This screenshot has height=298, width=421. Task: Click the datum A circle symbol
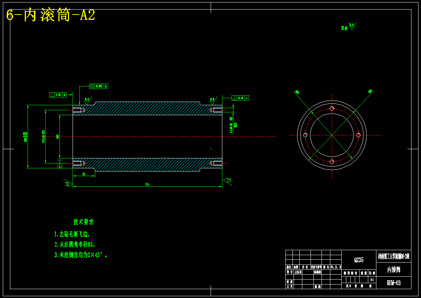[x=60, y=166]
